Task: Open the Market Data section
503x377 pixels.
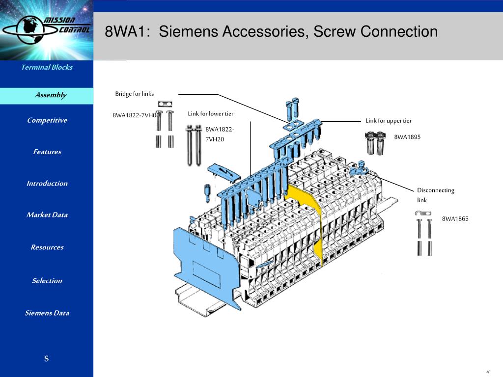Action: click(47, 215)
